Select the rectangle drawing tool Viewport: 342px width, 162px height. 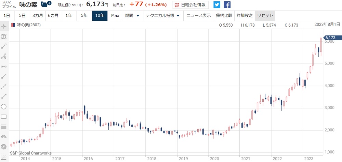pyautogui.click(x=4, y=117)
